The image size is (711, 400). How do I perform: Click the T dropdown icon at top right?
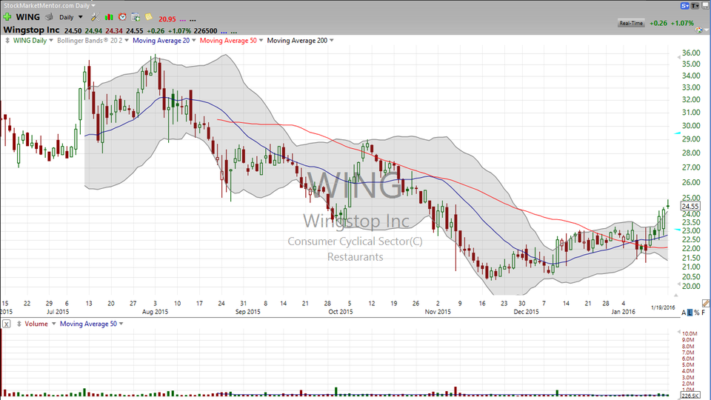[x=695, y=5]
